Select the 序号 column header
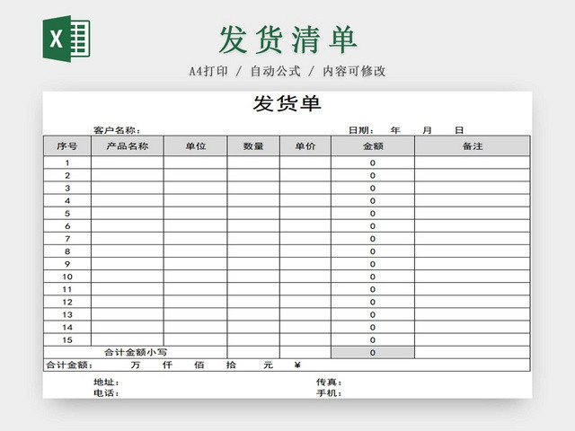Viewport: 575px width, 431px height. tap(67, 146)
